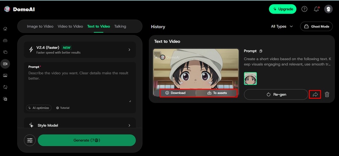Open the Tutorial link

pyautogui.click(x=63, y=108)
